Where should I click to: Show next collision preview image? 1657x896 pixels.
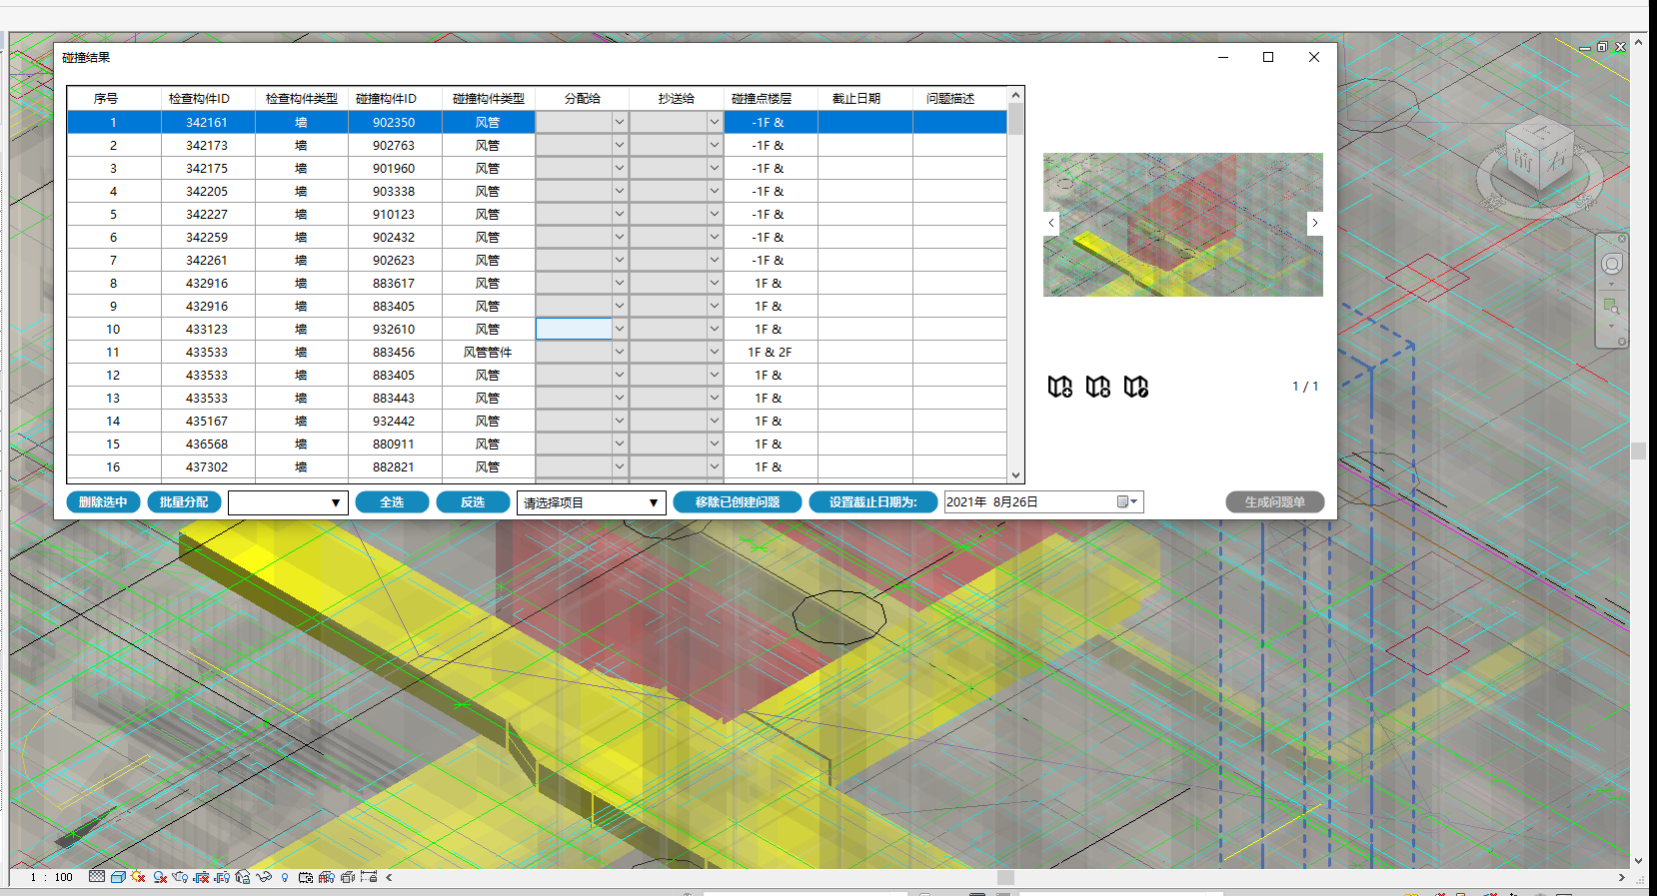pyautogui.click(x=1315, y=223)
